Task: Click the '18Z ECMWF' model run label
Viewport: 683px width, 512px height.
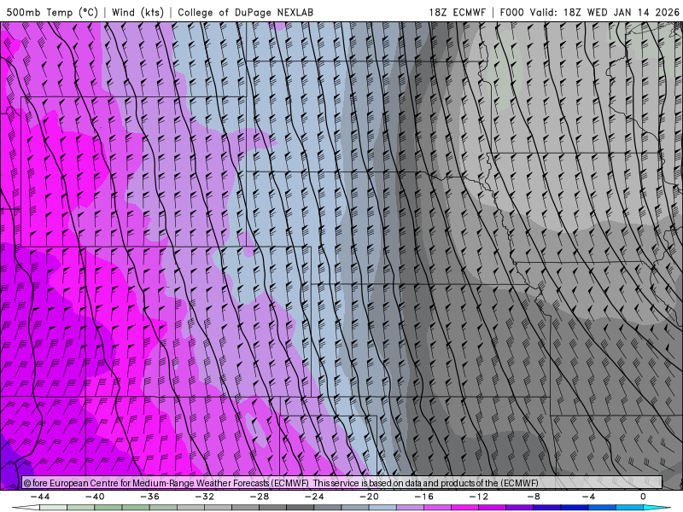Action: pyautogui.click(x=457, y=12)
